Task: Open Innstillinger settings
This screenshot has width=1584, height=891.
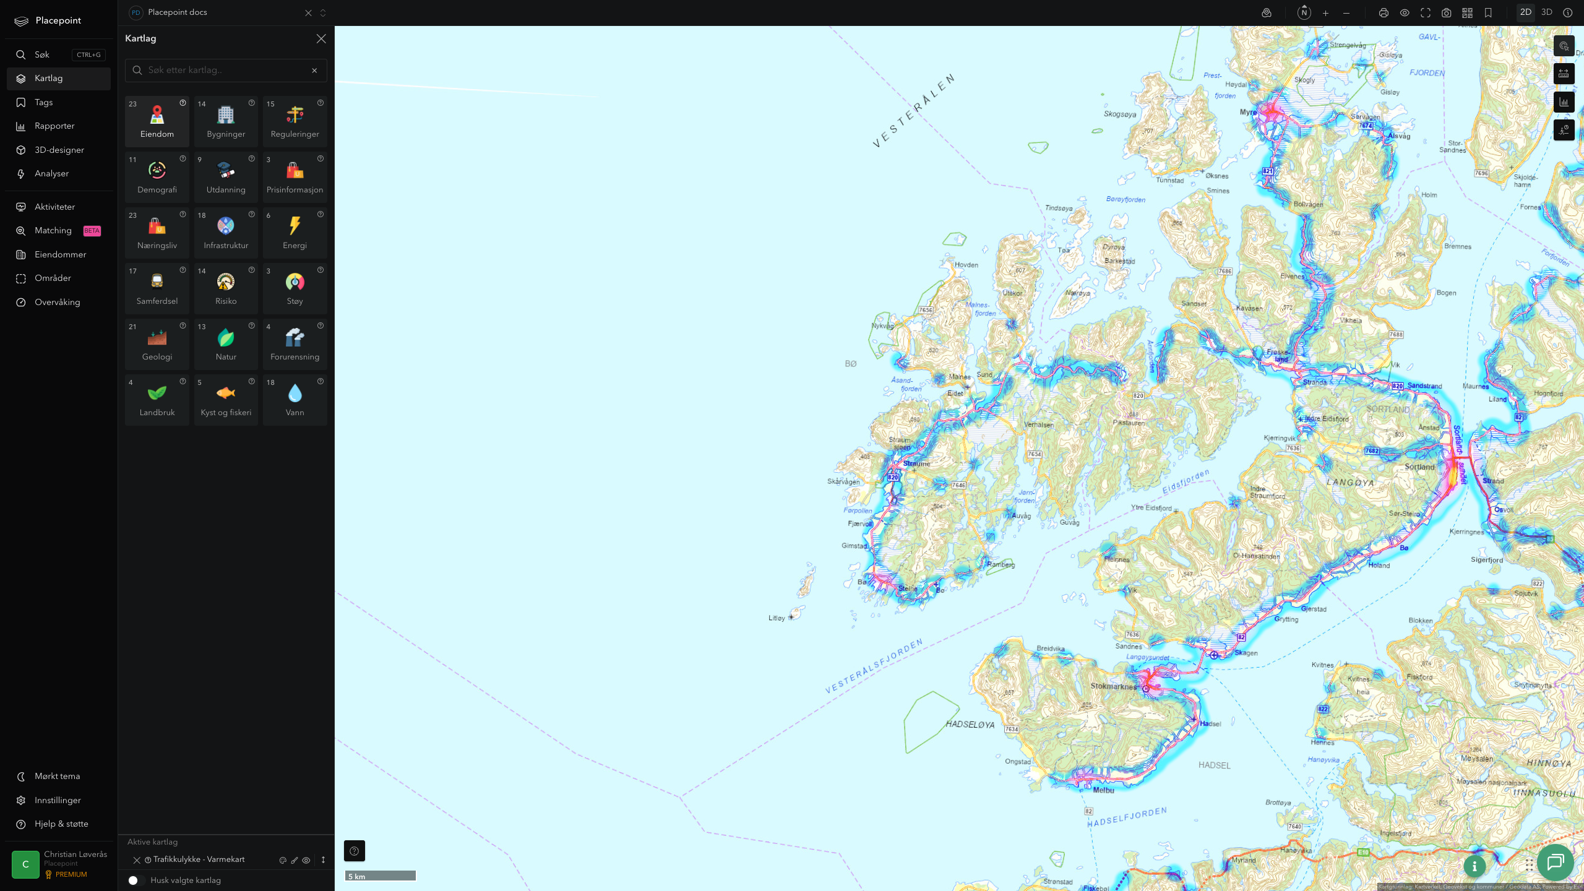Action: point(59,801)
